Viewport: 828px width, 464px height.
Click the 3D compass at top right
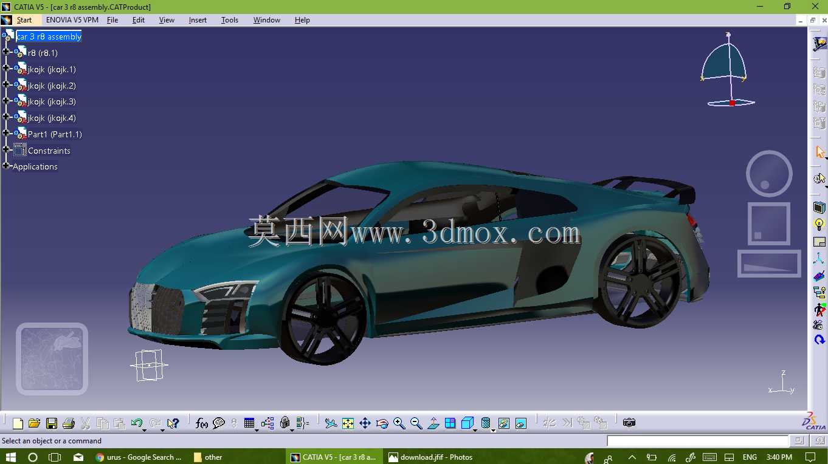tap(728, 70)
